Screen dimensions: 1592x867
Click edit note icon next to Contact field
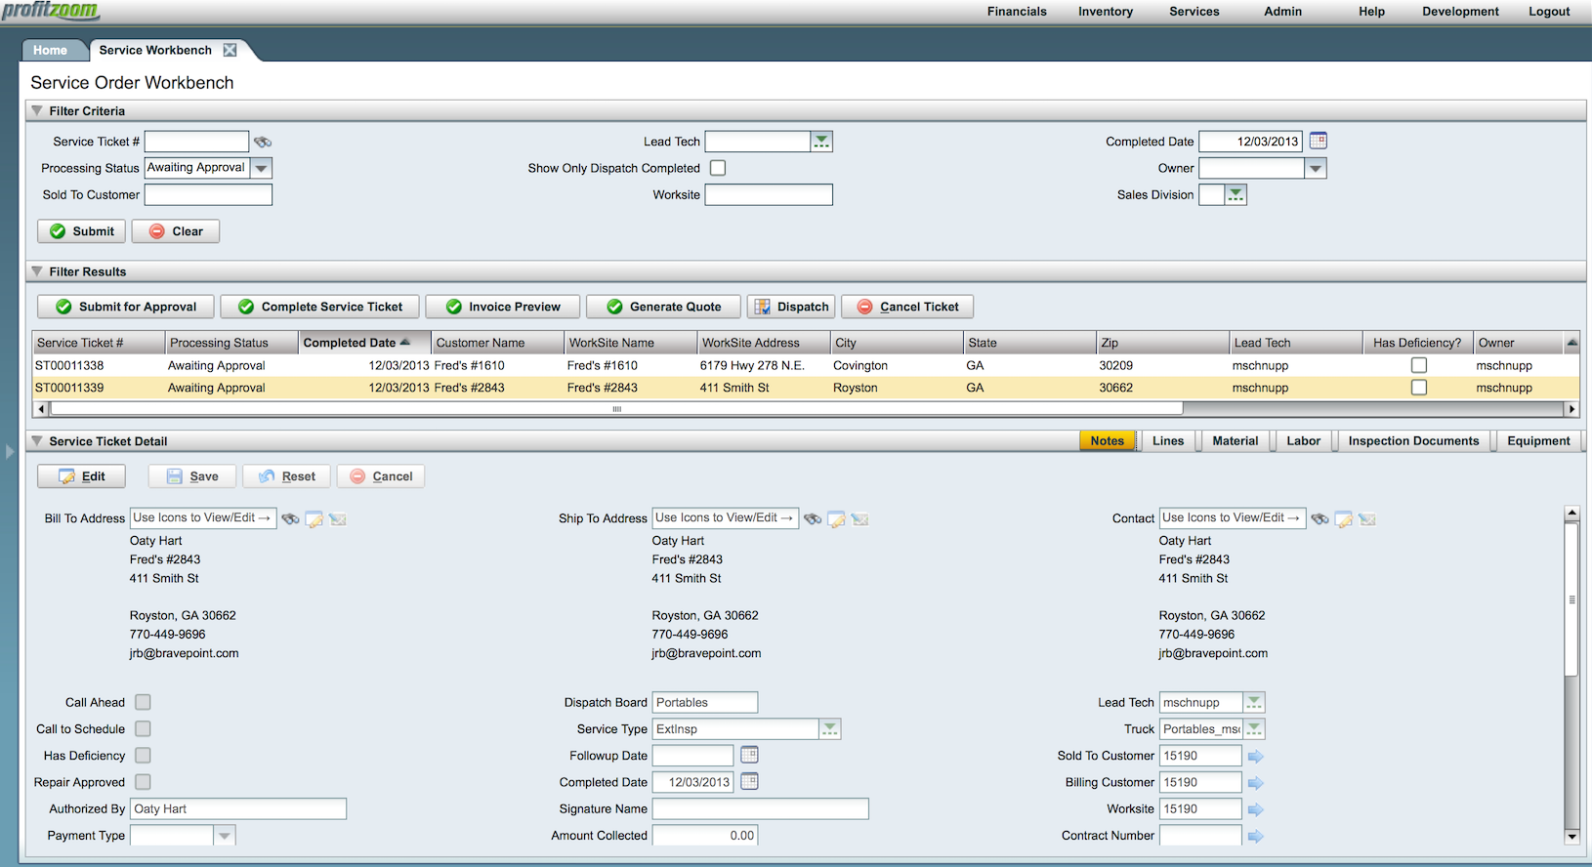(x=1344, y=518)
